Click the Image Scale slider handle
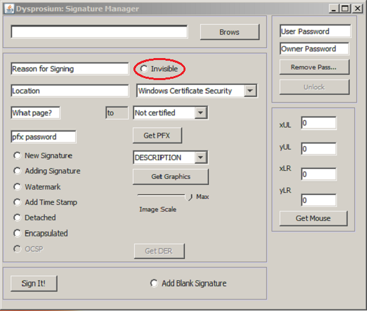This screenshot has width=367, height=311. point(189,197)
